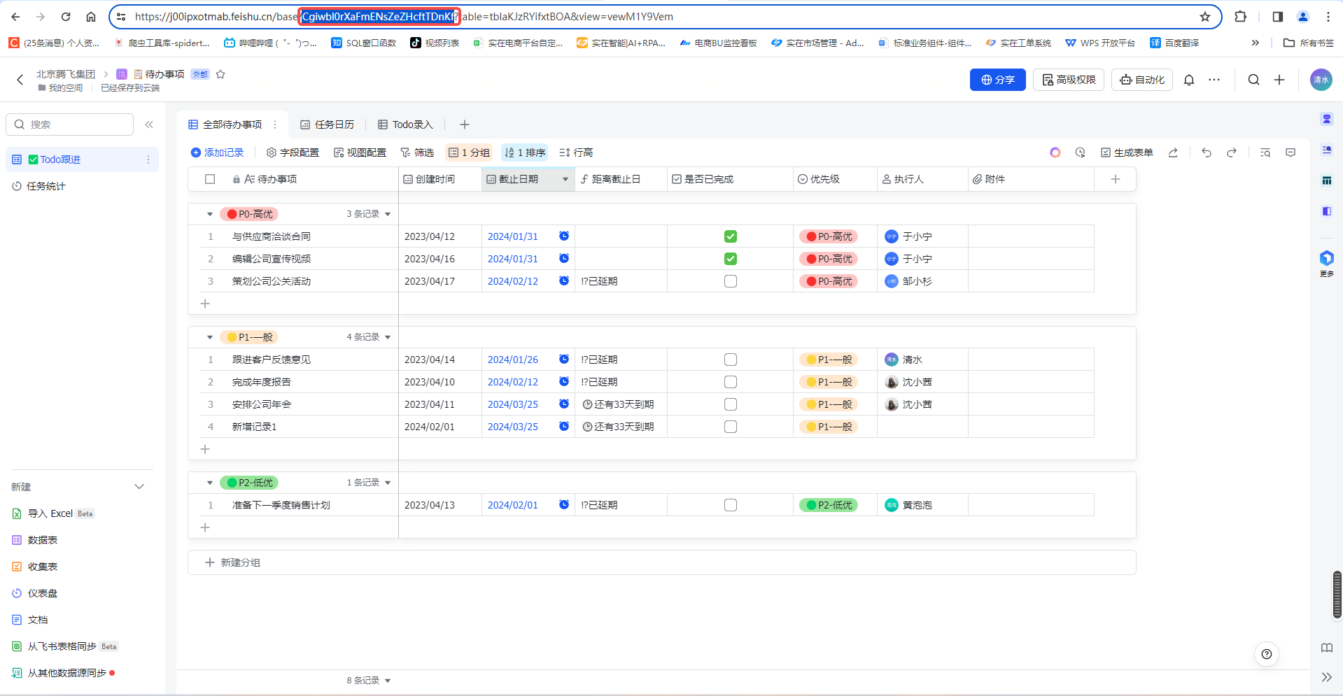Select the Todo跟进 table in sidebar
Screen dimensions: 1343x696
pyautogui.click(x=82, y=159)
